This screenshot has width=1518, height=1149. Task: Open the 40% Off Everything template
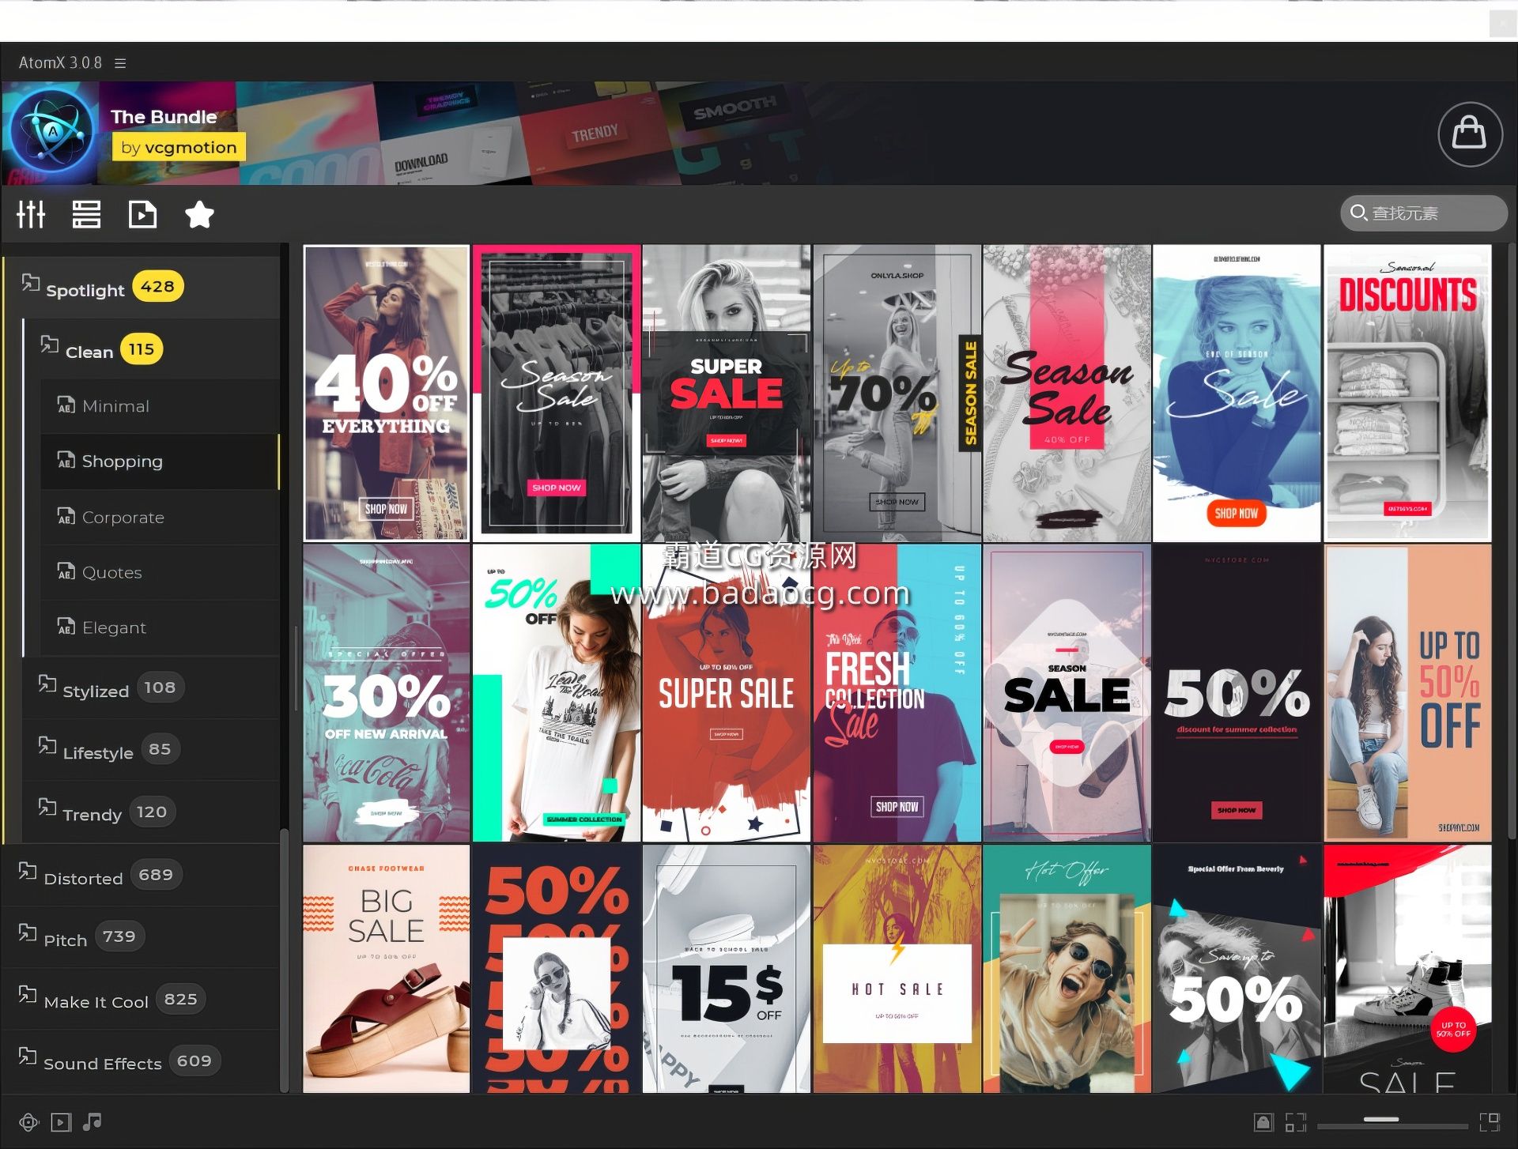tap(387, 394)
